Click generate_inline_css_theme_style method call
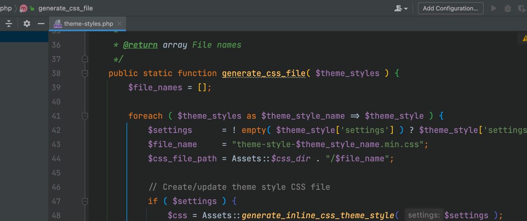The image size is (527, 221). click(x=318, y=215)
